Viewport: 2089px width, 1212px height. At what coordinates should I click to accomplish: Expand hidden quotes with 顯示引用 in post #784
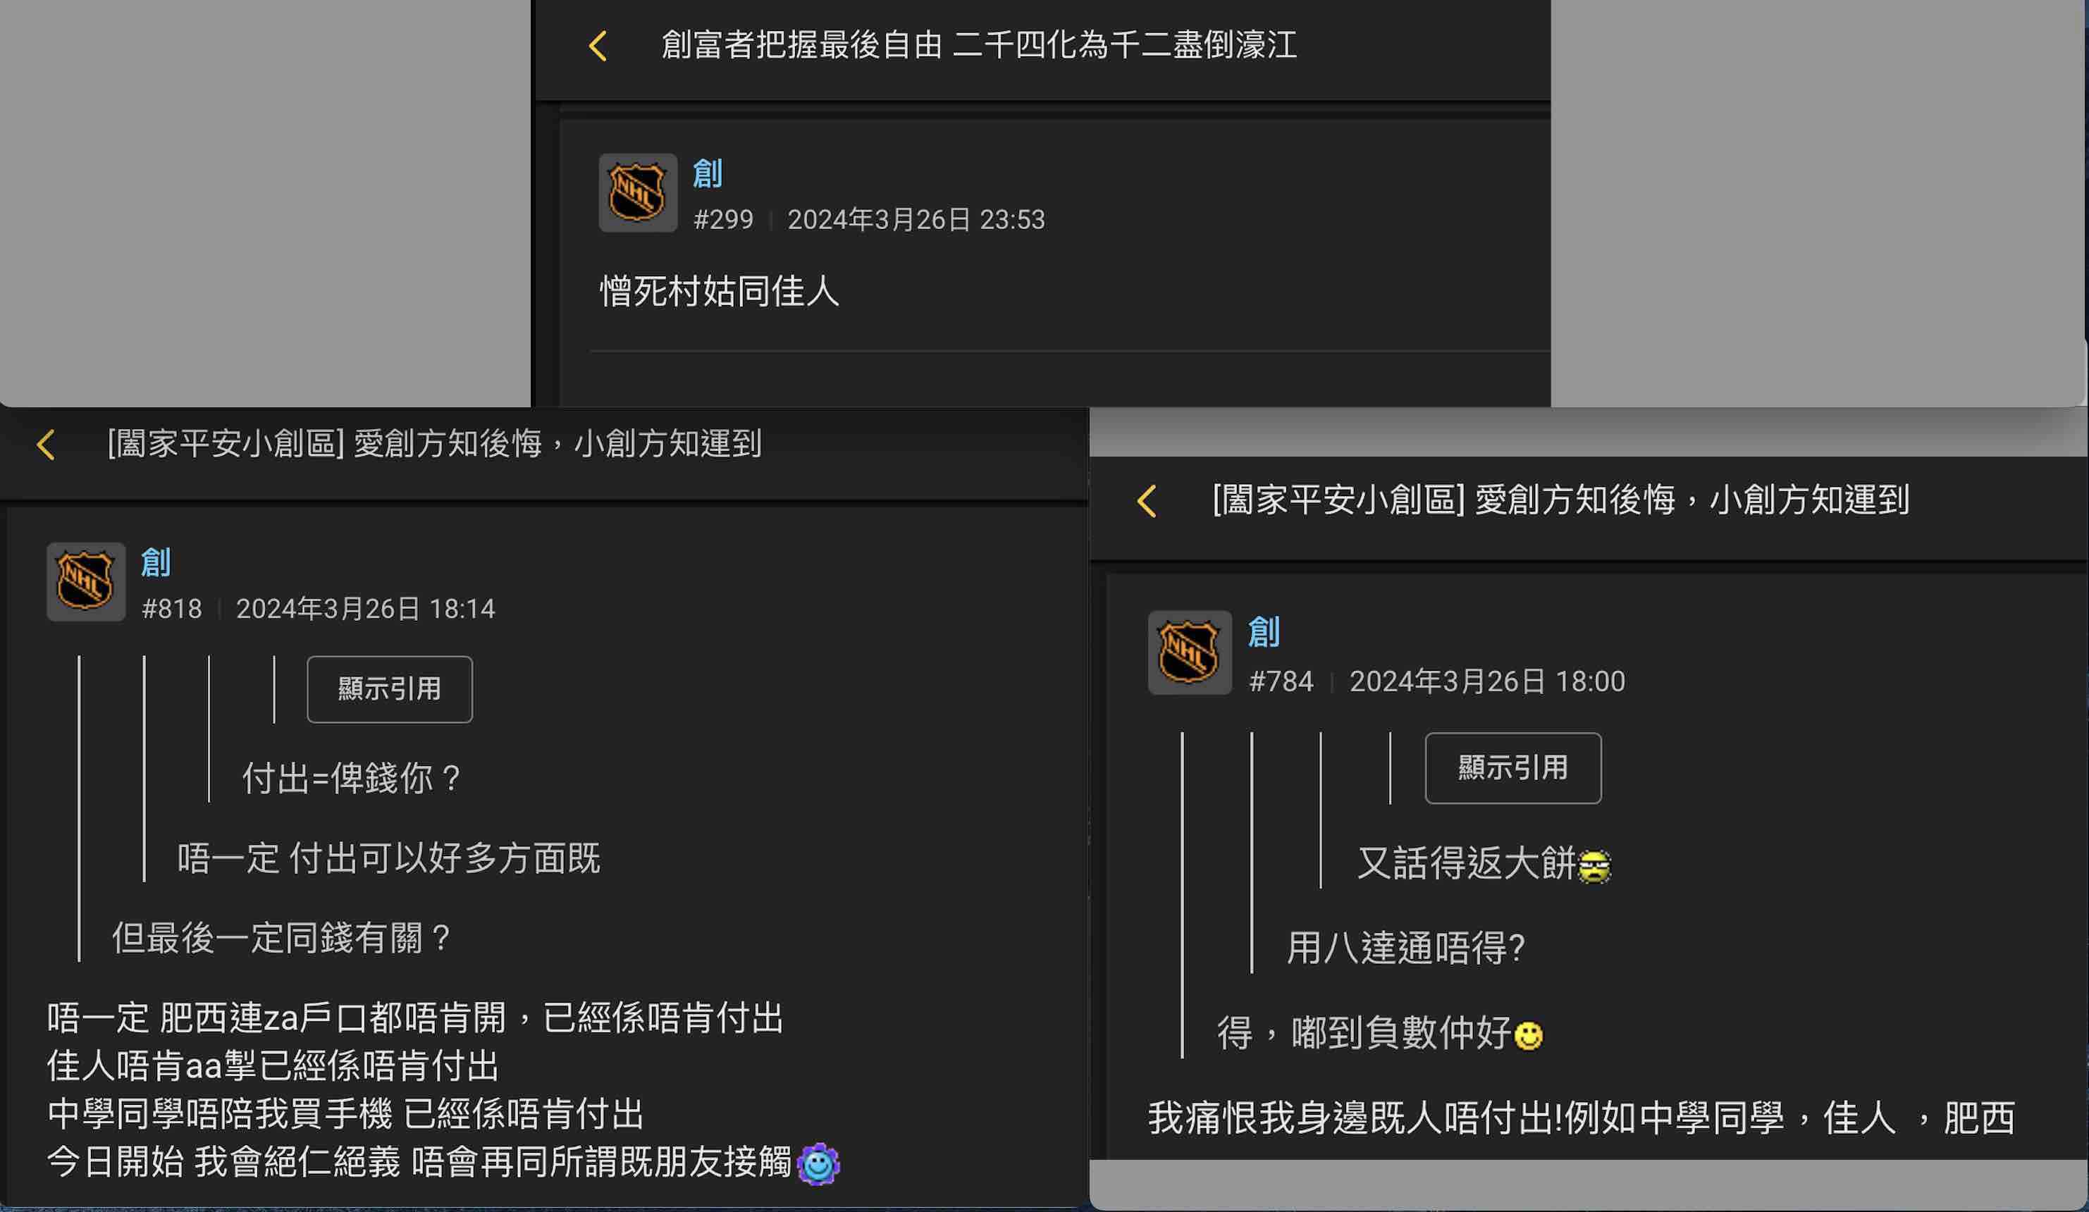tap(1513, 767)
